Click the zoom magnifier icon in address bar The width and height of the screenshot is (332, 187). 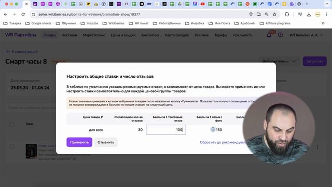click(267, 15)
